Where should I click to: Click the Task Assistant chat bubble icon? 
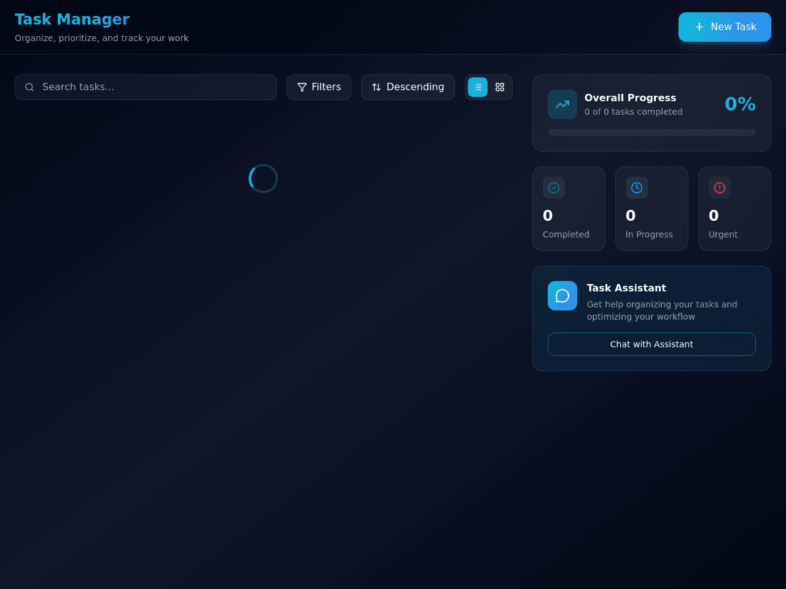click(562, 296)
